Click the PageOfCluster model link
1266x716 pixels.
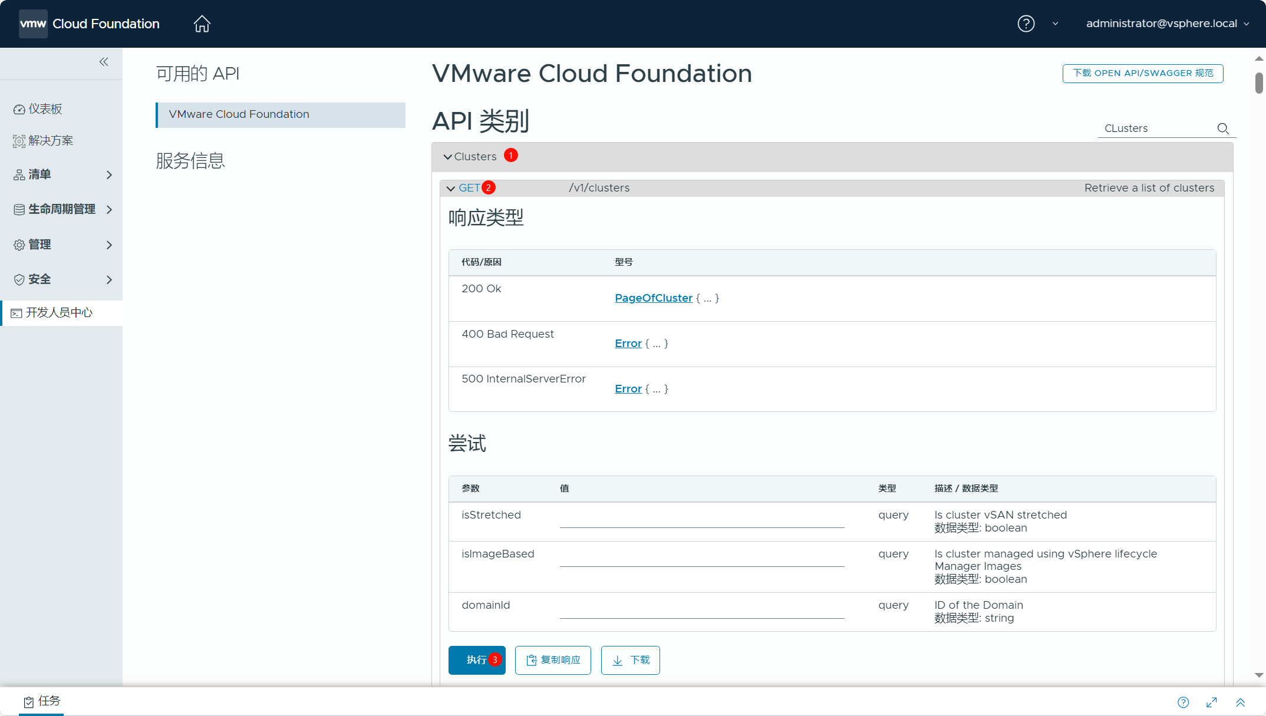point(653,298)
